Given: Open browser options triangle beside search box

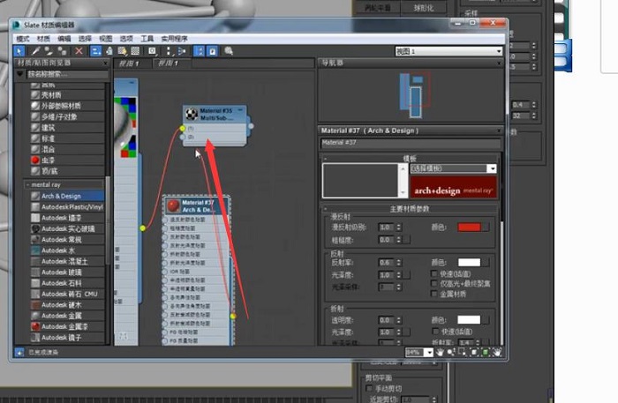Looking at the screenshot, I should [20, 74].
